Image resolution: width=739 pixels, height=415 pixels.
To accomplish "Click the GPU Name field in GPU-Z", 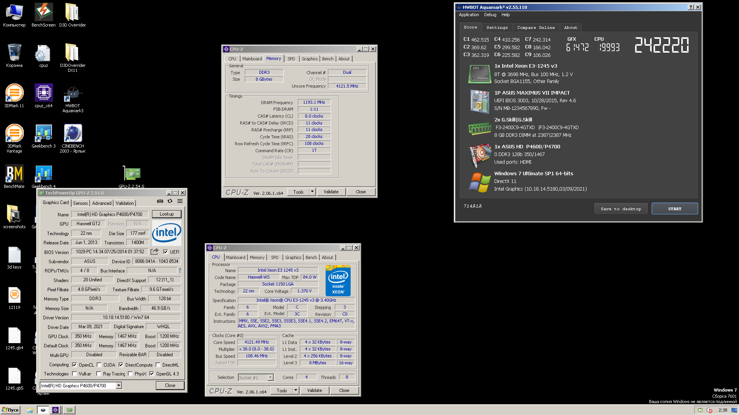I will coord(110,214).
